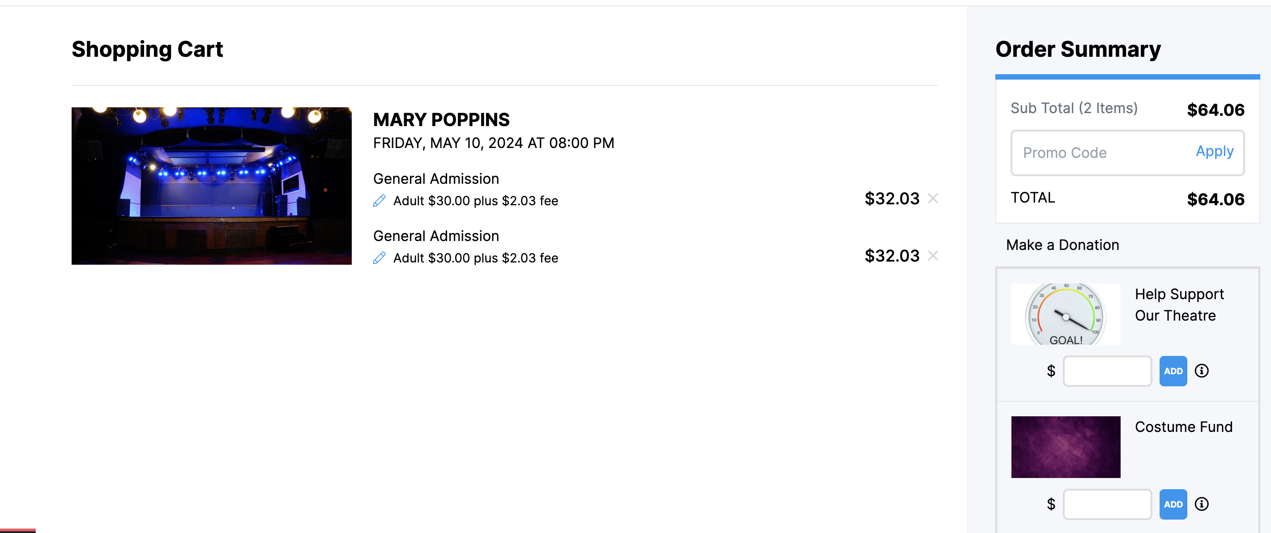This screenshot has height=533, width=1271.
Task: Click the Costume Fund label
Action: coord(1183,427)
